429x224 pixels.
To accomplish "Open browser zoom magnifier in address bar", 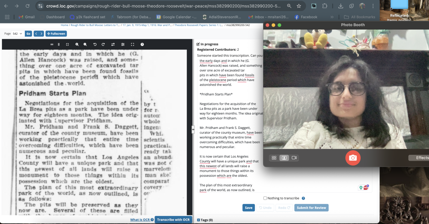I will click(289, 6).
